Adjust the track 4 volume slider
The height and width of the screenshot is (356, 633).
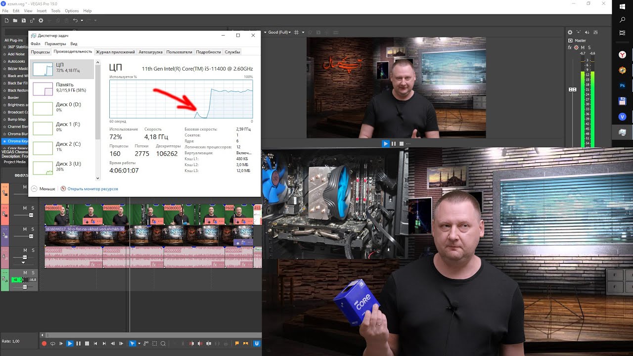24,258
